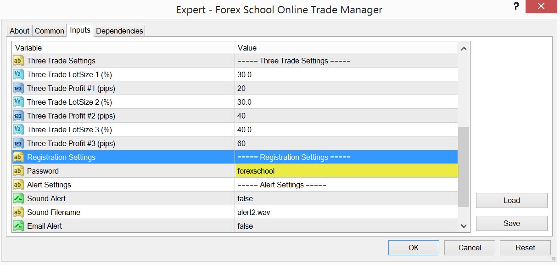
Task: Click the scrollbar down arrow
Action: tap(464, 226)
